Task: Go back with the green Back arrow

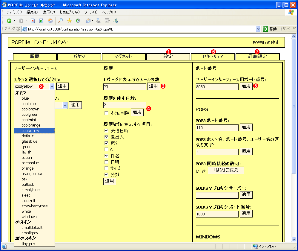Action: click(9, 21)
